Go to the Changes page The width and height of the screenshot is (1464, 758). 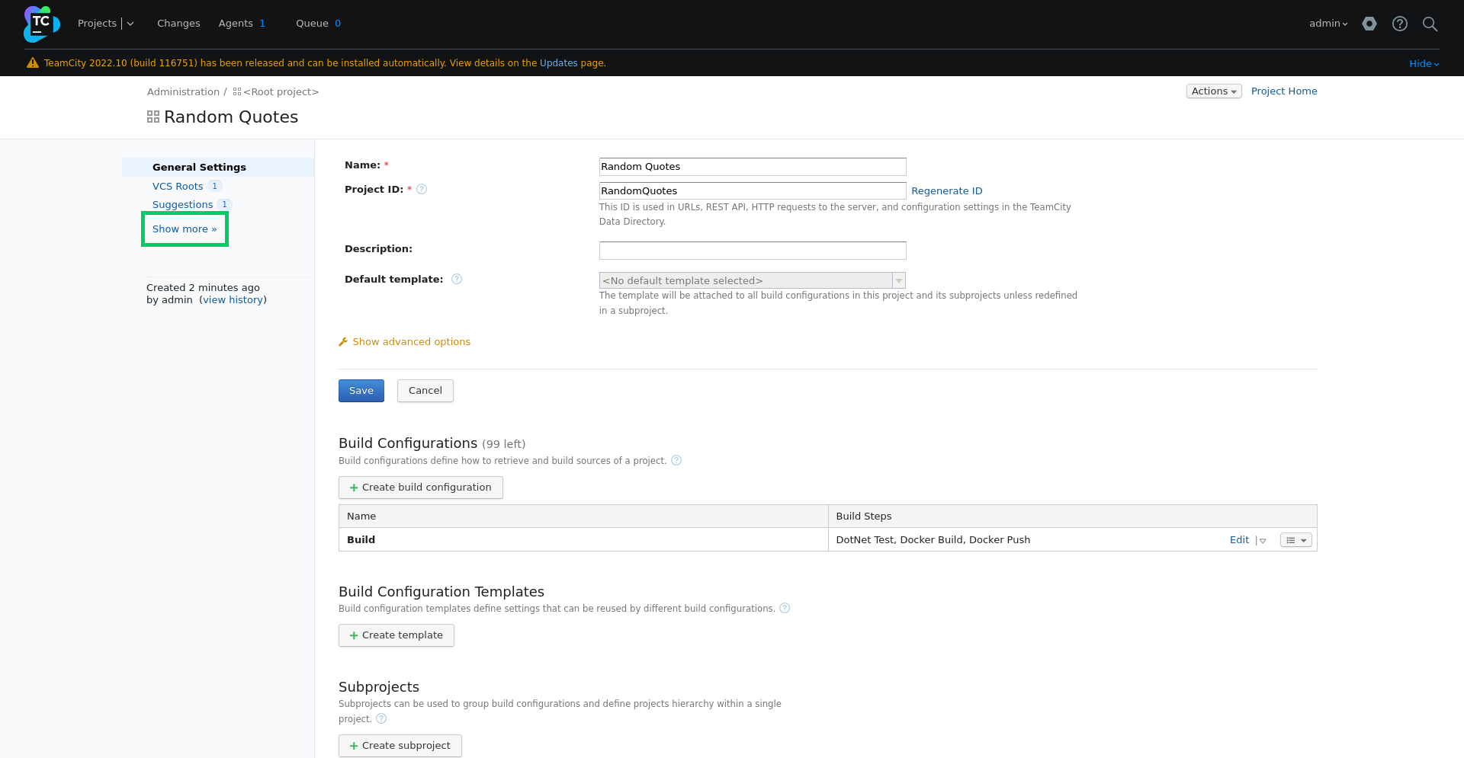click(178, 24)
